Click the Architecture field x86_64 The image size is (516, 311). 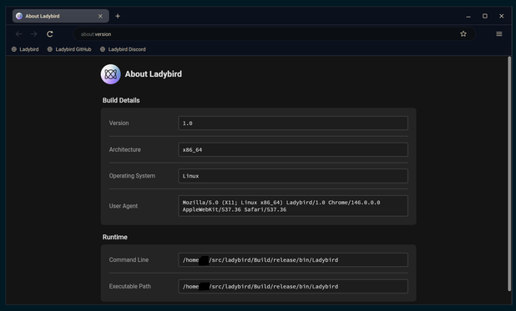293,149
